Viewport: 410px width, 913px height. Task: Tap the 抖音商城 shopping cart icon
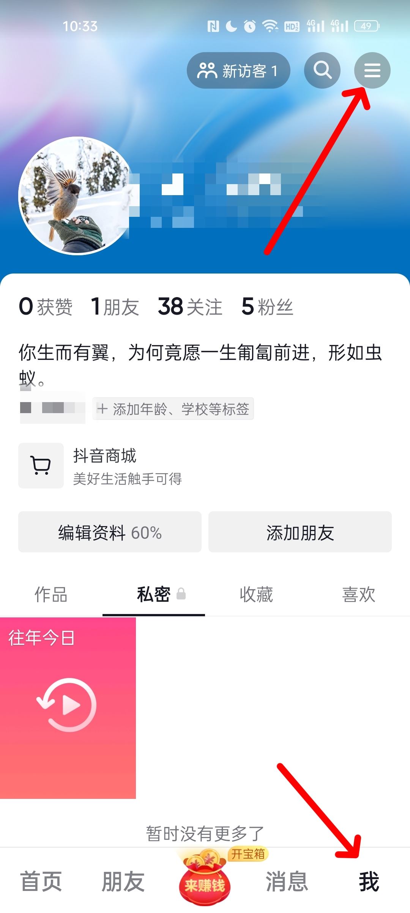pos(41,466)
